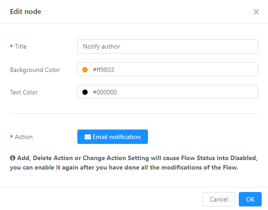Confirm changes with the OK button
This screenshot has width=268, height=210.
250,199
